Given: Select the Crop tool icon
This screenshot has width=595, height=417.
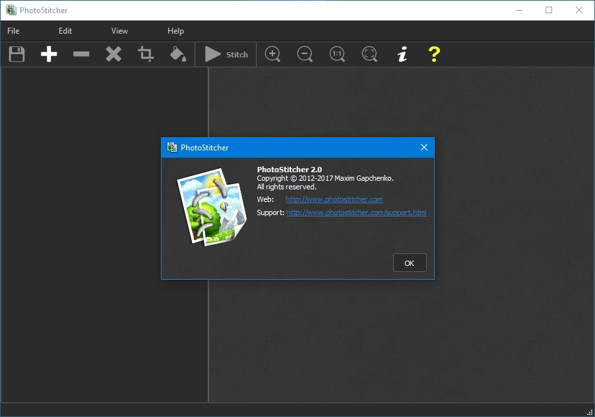Looking at the screenshot, I should point(146,54).
